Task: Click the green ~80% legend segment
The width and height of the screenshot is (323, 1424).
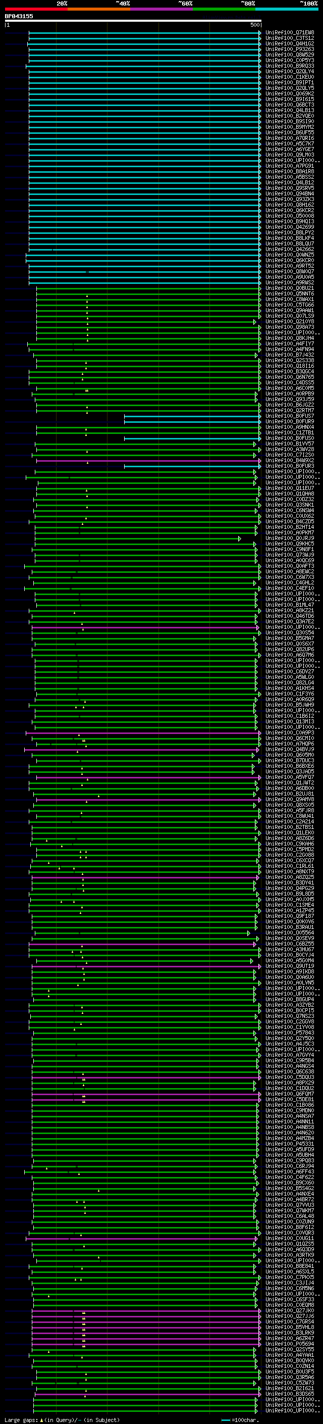Action: click(x=224, y=9)
